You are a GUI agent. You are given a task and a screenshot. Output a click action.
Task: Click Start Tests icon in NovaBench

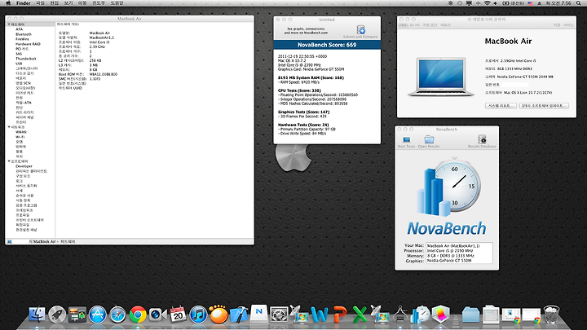pos(407,140)
